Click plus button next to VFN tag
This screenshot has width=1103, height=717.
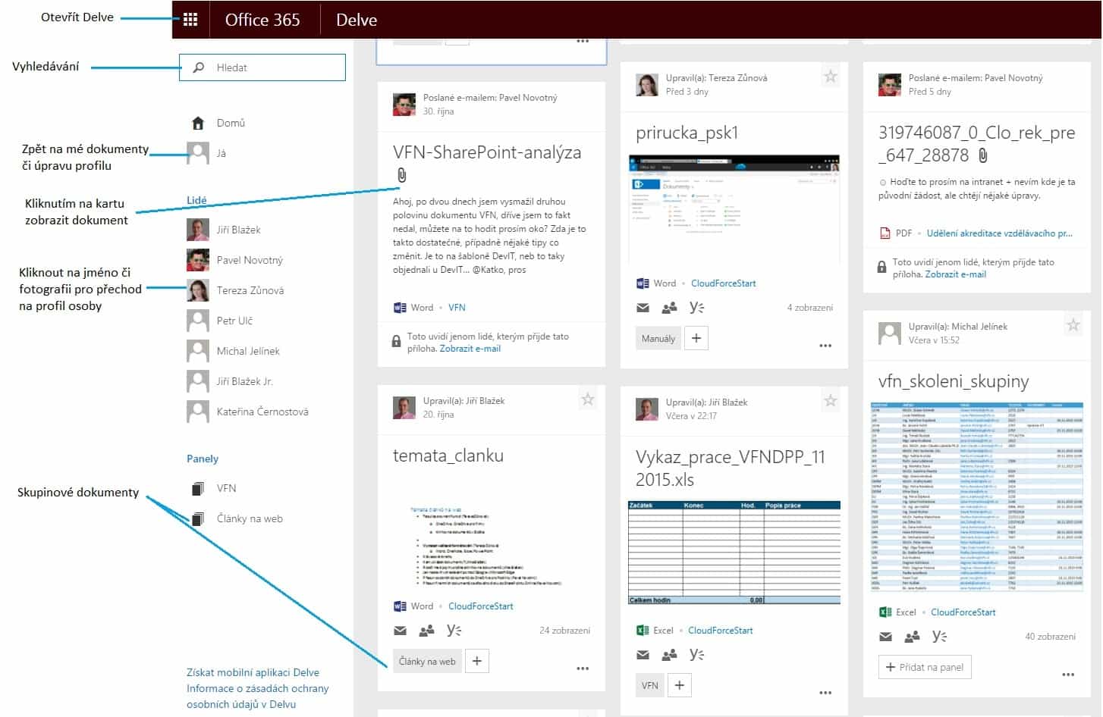[x=680, y=685]
